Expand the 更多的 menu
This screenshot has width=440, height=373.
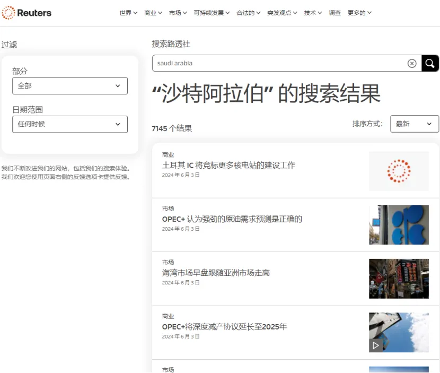coord(359,13)
